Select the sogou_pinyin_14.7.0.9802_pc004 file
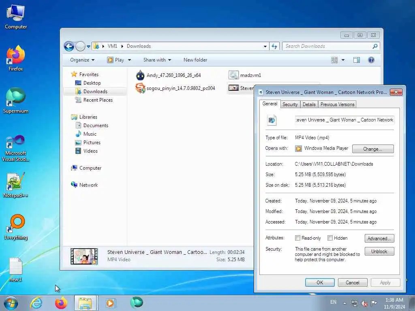Image resolution: width=415 pixels, height=311 pixels. coord(175,88)
